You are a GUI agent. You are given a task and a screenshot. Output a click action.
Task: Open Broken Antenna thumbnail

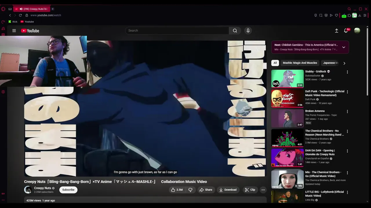point(288,118)
